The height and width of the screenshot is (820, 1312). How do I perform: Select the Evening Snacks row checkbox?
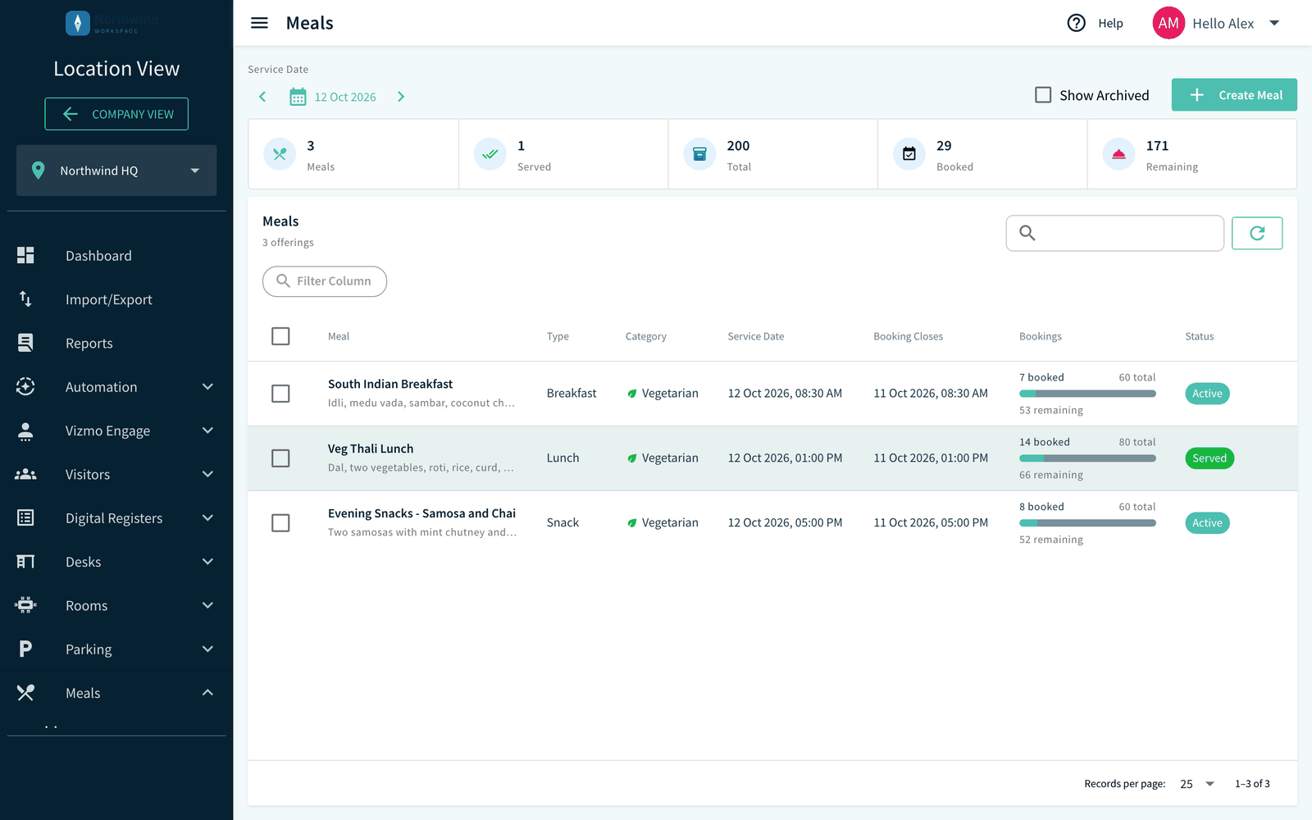[280, 522]
